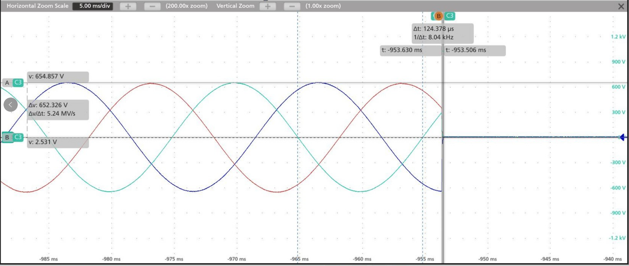Click the horizontal zoom minus button
This screenshot has height=266, width=629.
click(152, 6)
